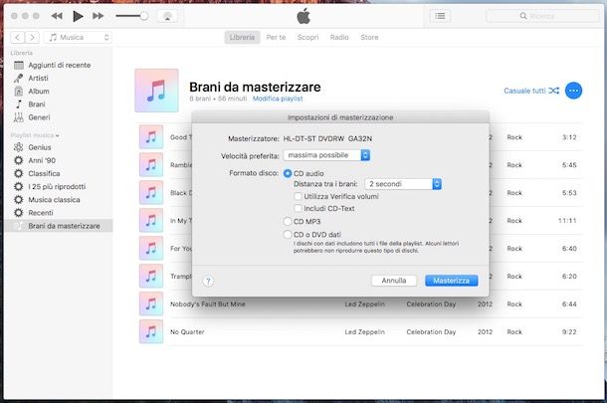Select CD MP3 disc format

288,221
